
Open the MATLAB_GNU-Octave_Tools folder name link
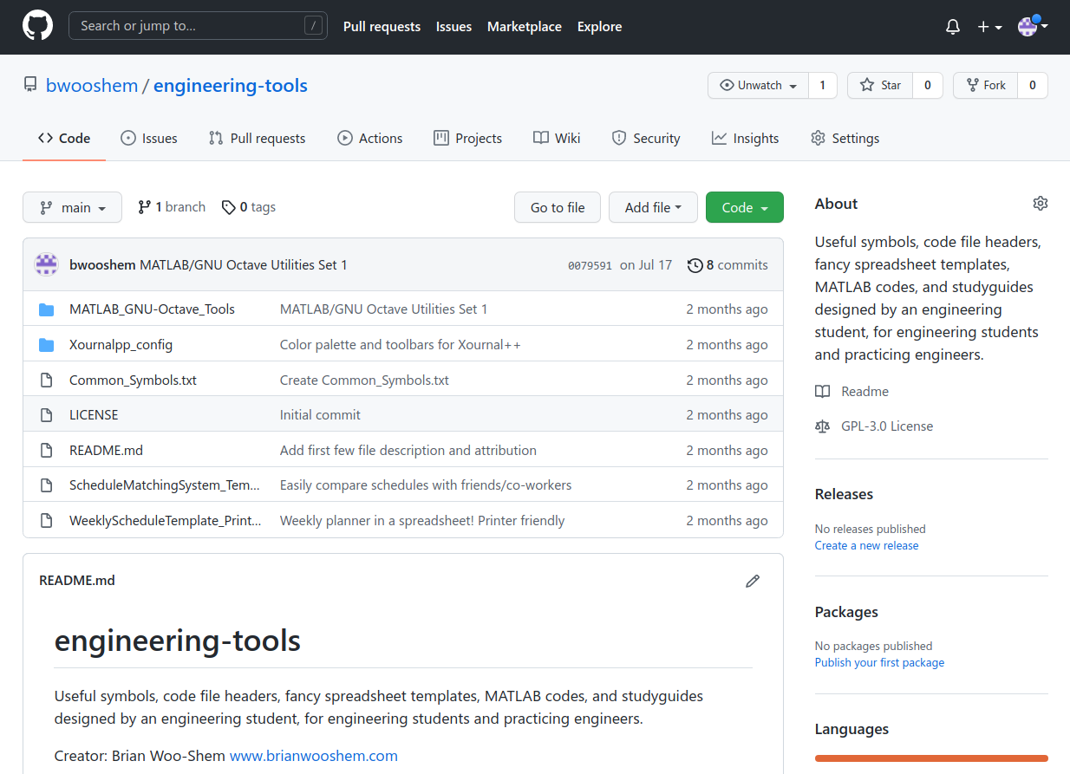coord(152,309)
